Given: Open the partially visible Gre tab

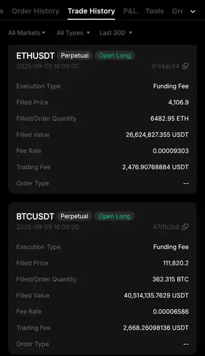Looking at the screenshot, I should coord(178,11).
